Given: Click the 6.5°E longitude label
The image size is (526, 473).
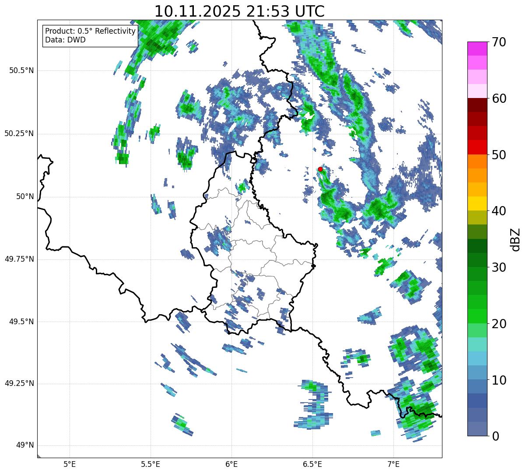Looking at the screenshot, I should click(312, 464).
